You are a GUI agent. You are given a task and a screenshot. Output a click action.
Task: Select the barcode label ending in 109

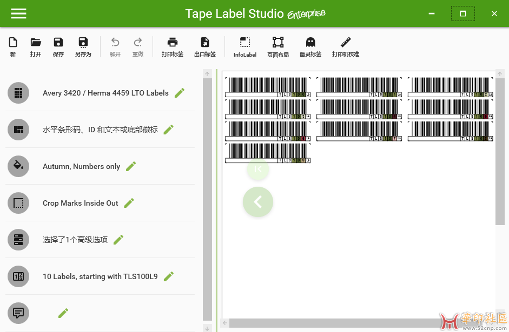click(x=268, y=153)
